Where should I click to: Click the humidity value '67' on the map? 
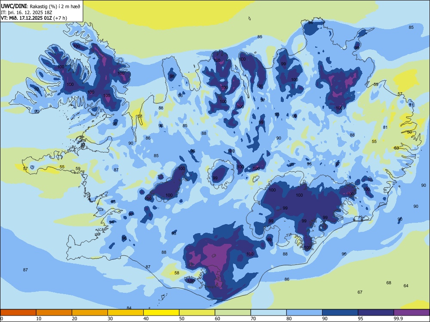pos(360,292)
